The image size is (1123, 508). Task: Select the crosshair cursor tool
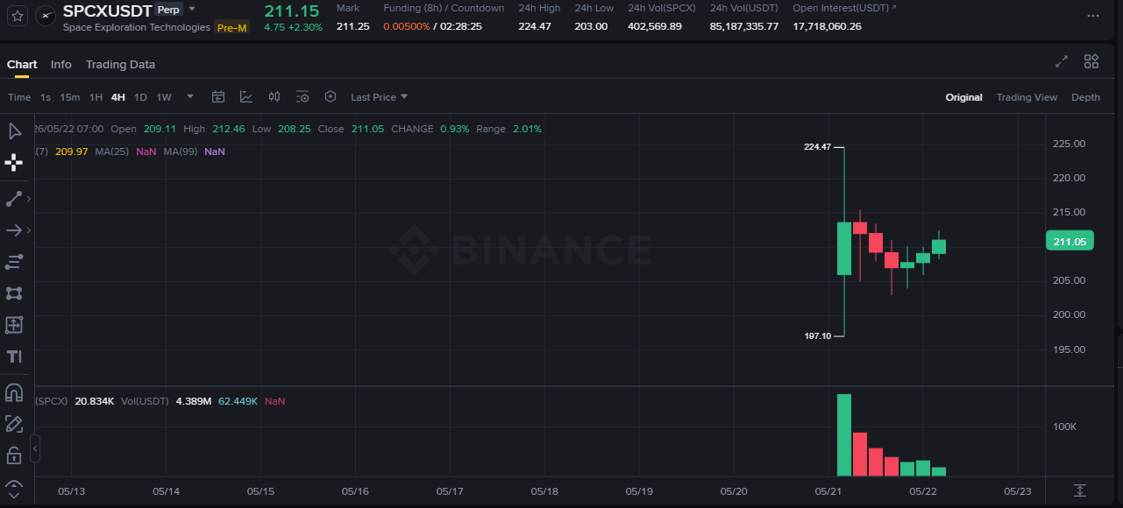pyautogui.click(x=14, y=162)
